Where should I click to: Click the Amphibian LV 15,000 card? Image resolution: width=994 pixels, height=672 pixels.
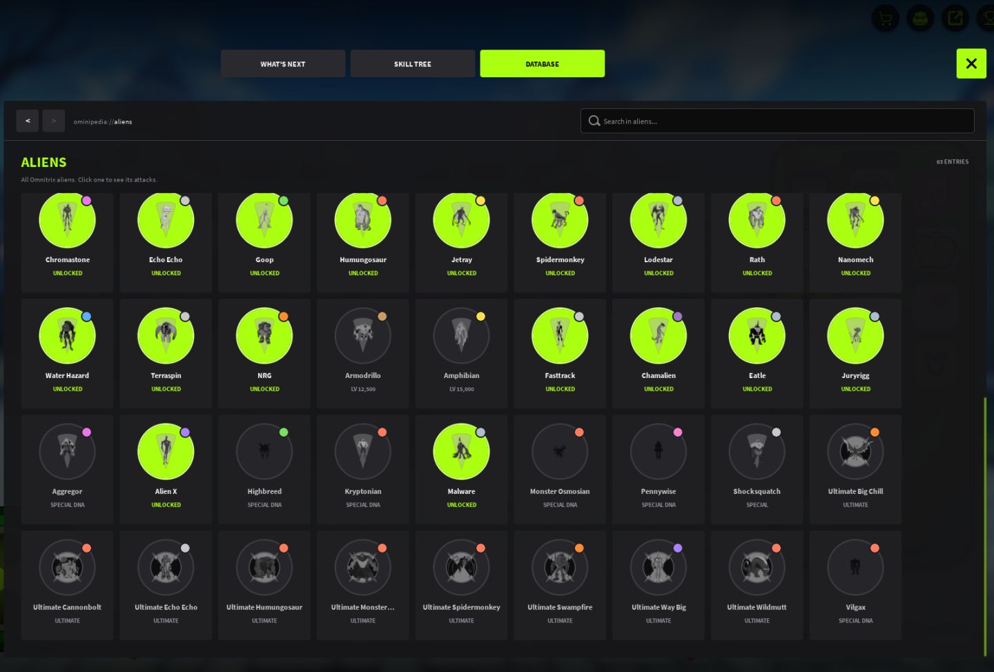pyautogui.click(x=461, y=354)
